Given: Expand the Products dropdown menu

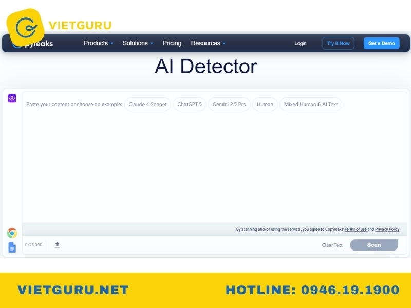Looking at the screenshot, I should point(98,43).
